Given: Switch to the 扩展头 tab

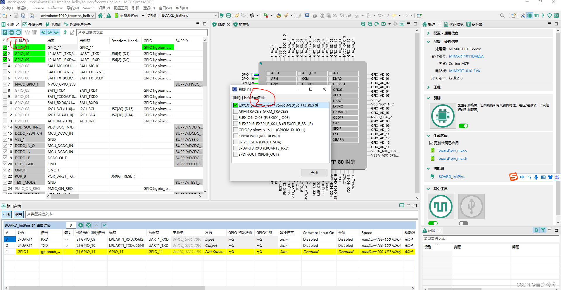Looking at the screenshot, I should point(241,24).
